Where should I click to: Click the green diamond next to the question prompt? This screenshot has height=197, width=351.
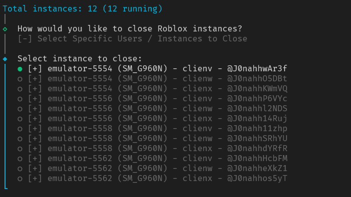[5, 29]
